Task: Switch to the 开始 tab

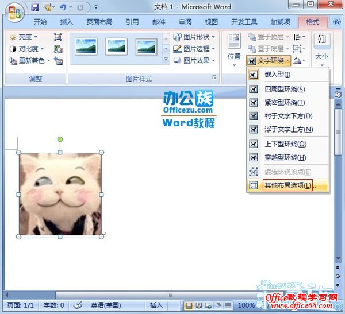Action: click(x=40, y=22)
